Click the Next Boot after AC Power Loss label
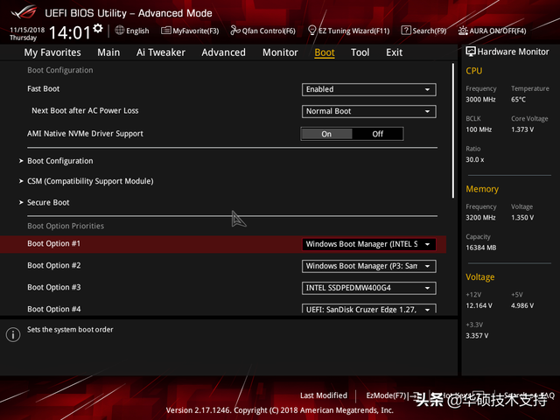The width and height of the screenshot is (560, 420). coord(85,111)
